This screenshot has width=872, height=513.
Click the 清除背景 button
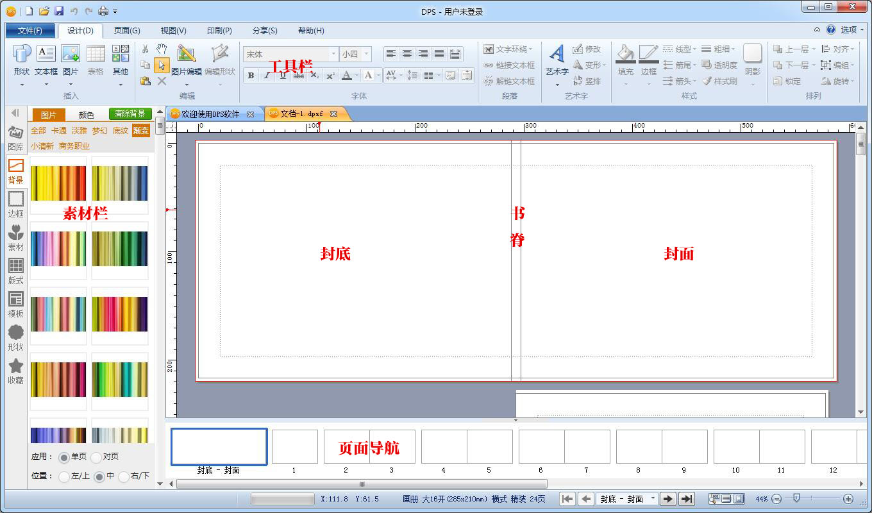(x=130, y=114)
